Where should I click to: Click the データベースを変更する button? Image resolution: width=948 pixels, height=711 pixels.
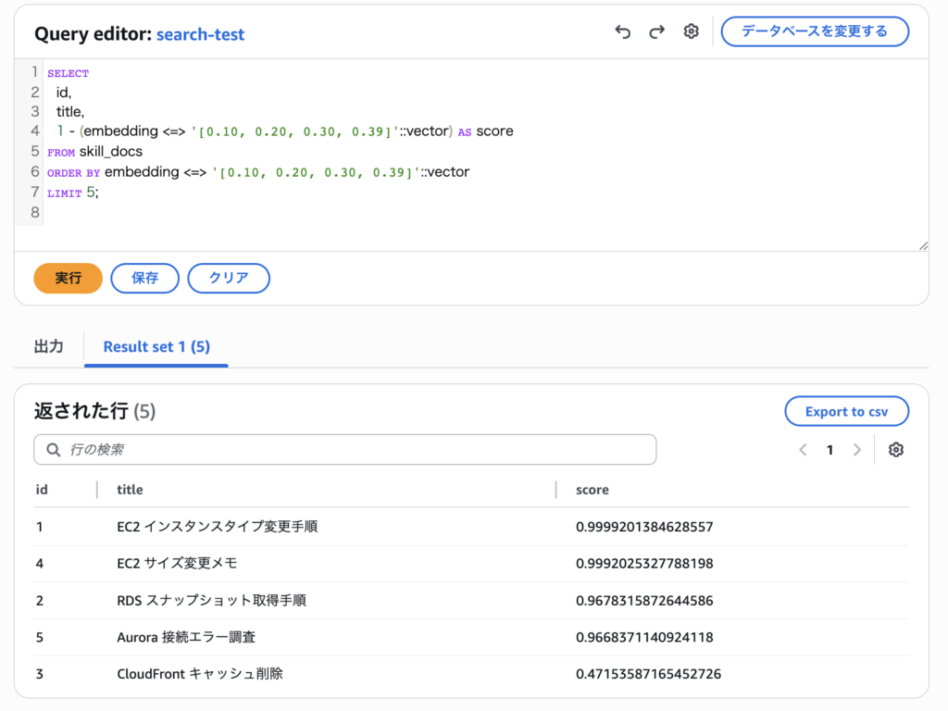coord(815,31)
